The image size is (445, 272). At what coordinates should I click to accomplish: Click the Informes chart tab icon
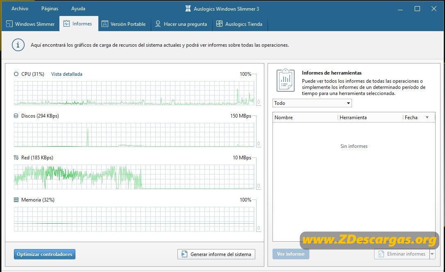(x=66, y=23)
